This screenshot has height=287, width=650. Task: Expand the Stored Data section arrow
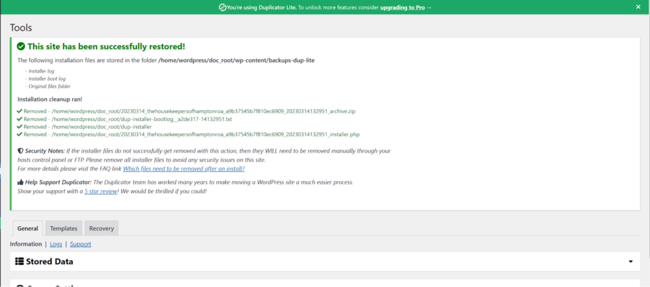click(631, 262)
